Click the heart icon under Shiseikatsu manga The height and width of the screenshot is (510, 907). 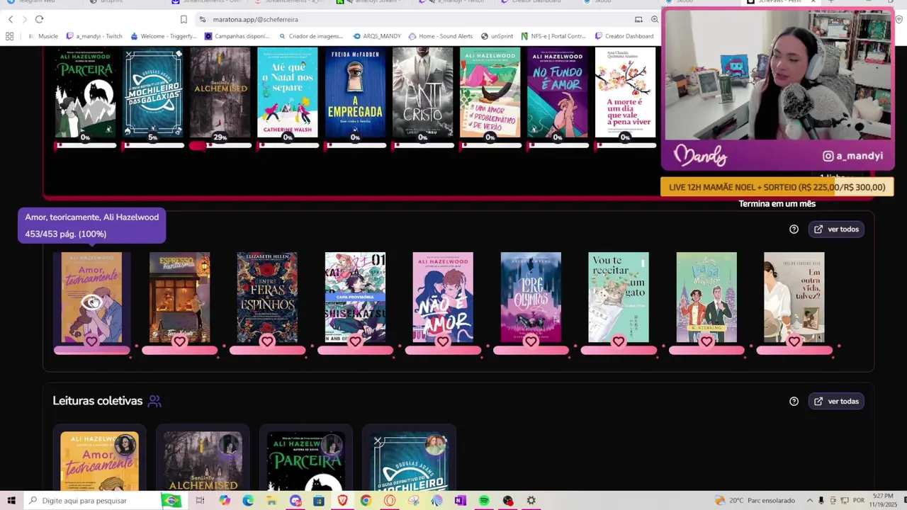pos(355,341)
